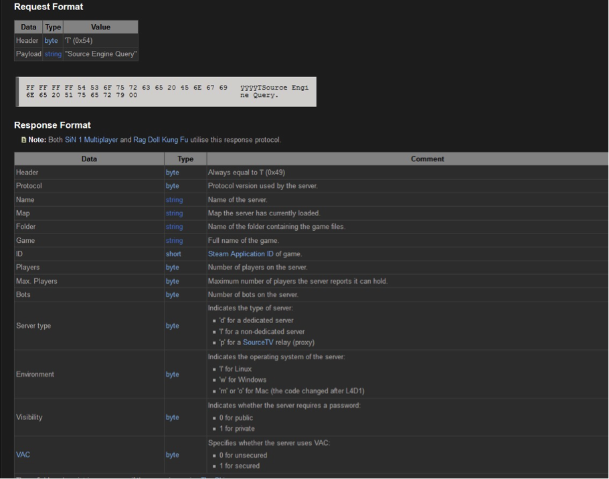Click the byte type in the request Header row

[x=52, y=41]
